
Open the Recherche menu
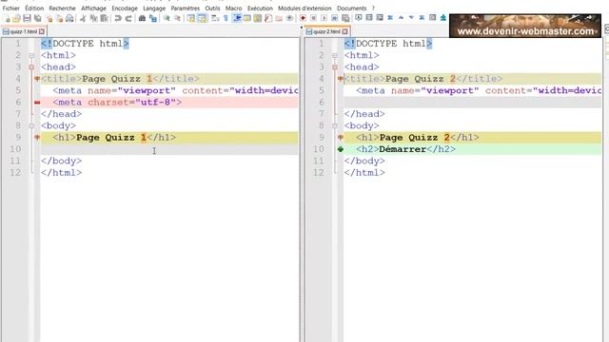[62, 9]
